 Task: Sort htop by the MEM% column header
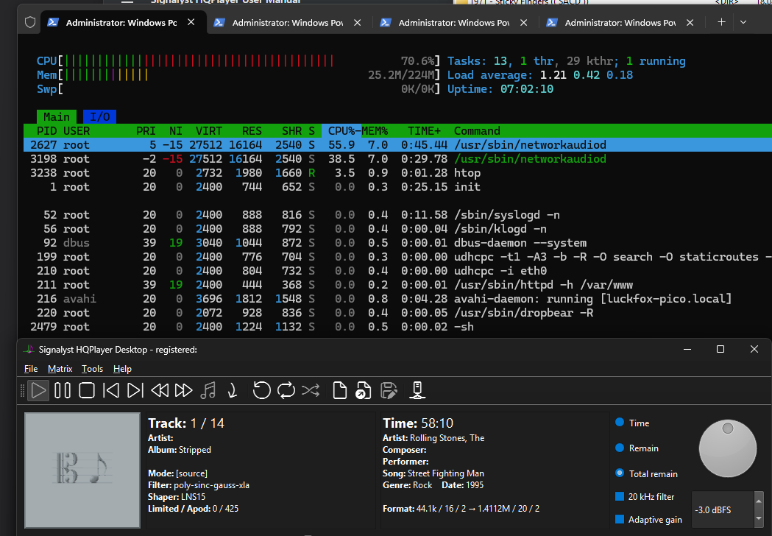tap(375, 131)
